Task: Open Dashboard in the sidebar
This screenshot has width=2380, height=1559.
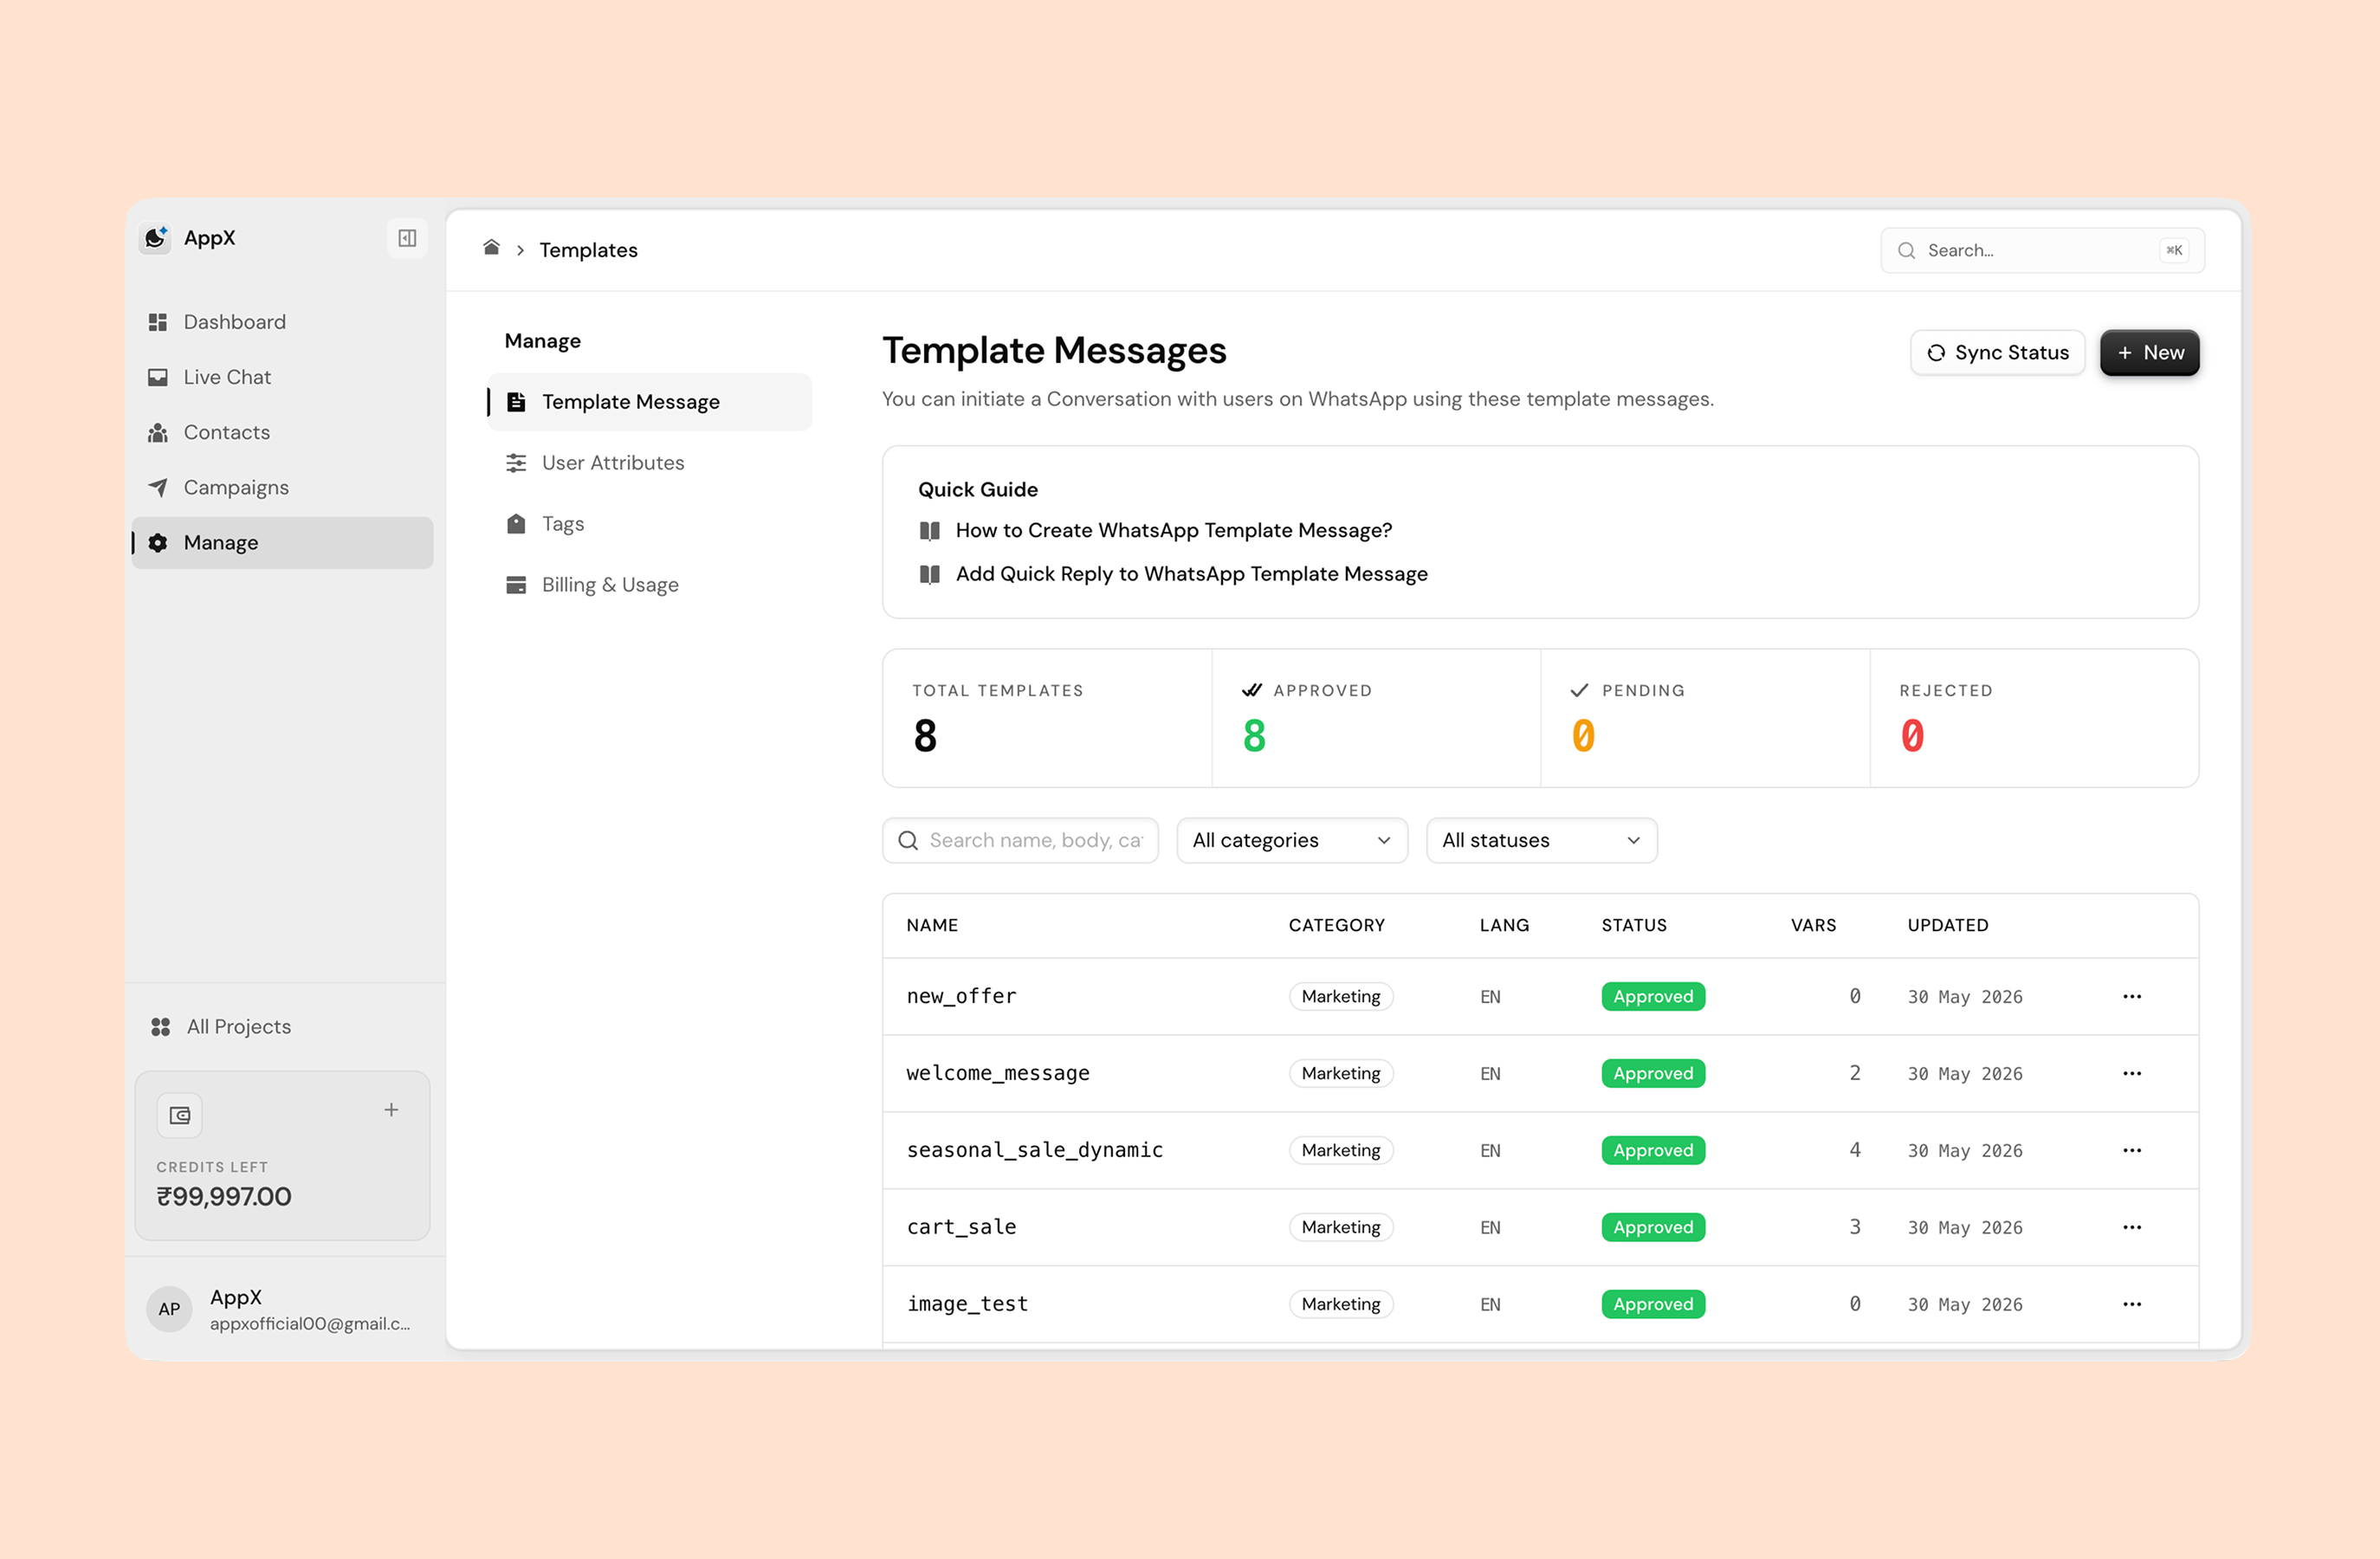Action: [282, 322]
